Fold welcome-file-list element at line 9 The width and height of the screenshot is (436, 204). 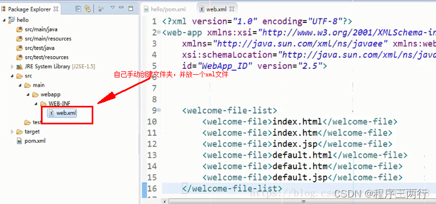[159, 110]
